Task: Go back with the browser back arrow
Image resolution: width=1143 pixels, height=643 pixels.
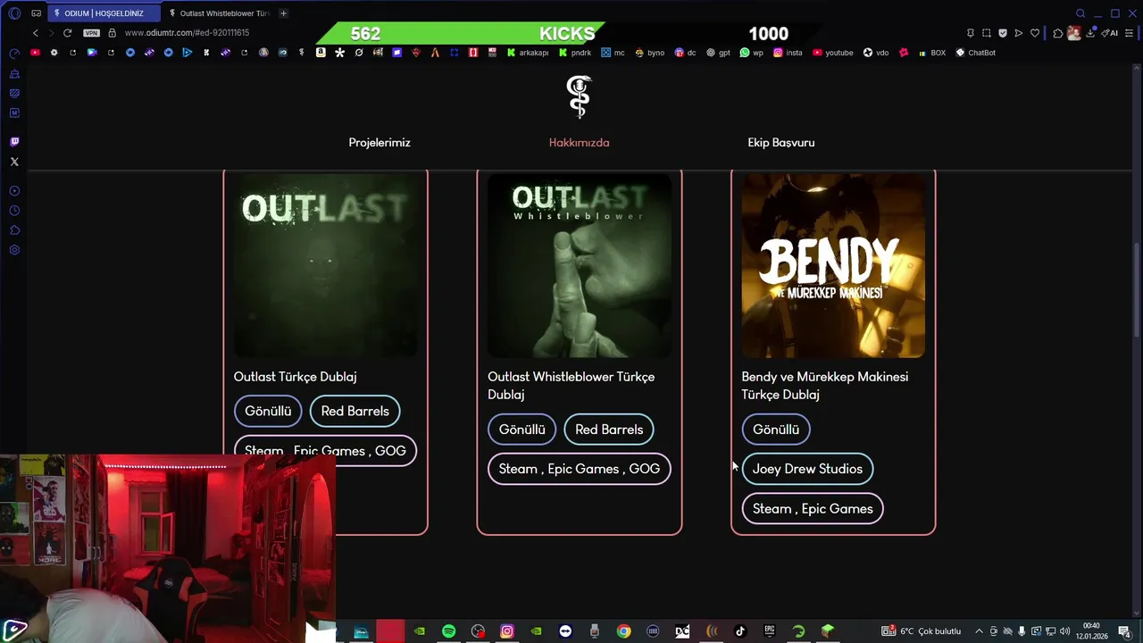Action: point(35,33)
